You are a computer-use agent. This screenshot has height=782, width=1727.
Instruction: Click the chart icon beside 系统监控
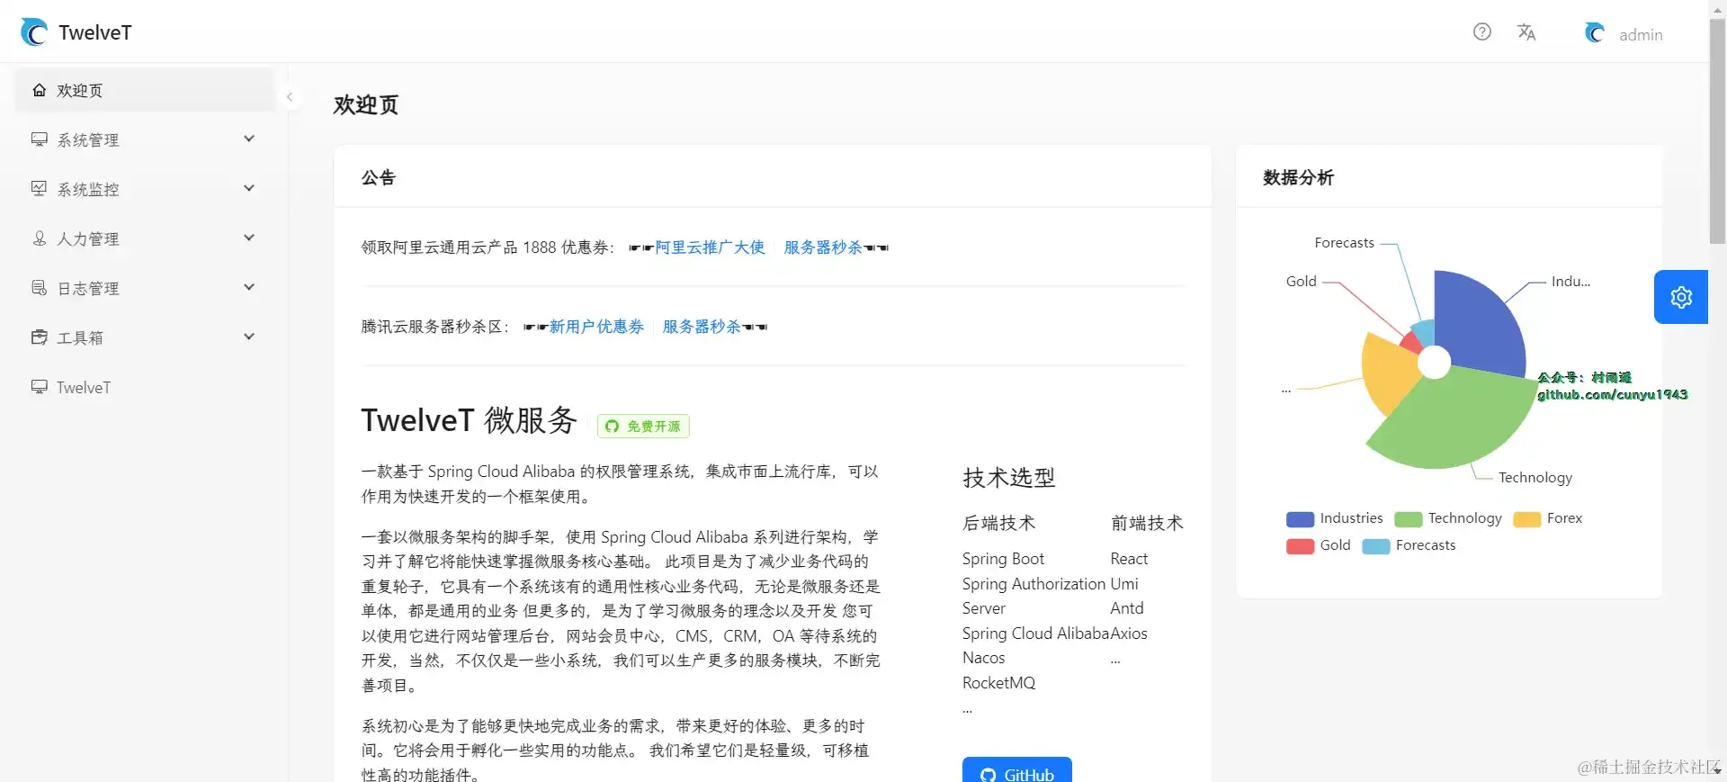coord(40,189)
